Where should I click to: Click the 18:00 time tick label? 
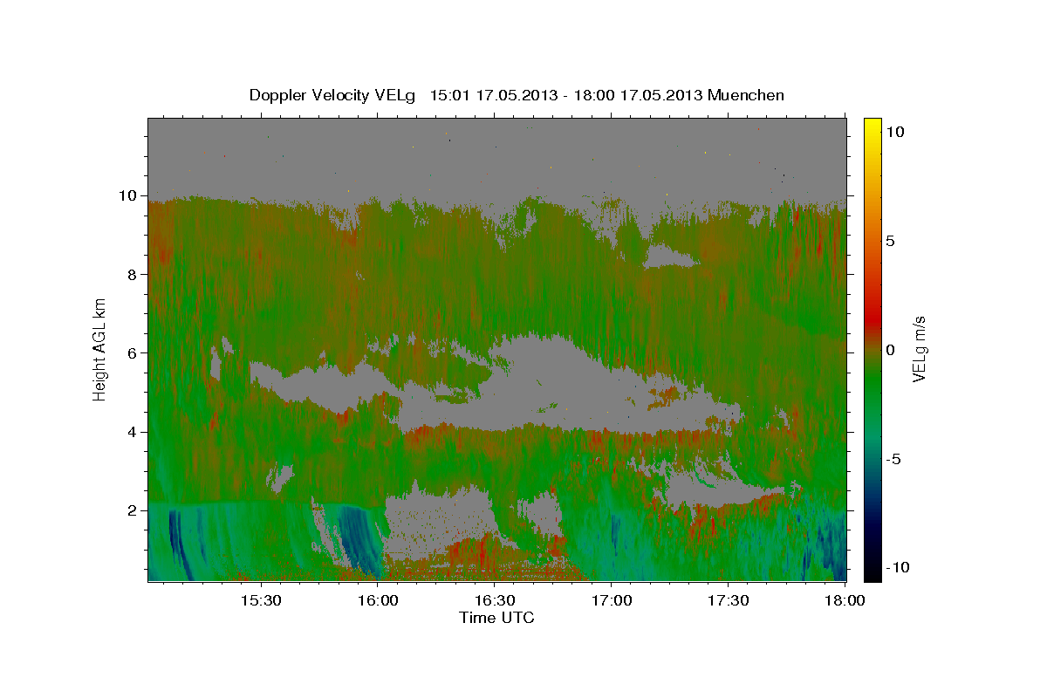(844, 600)
